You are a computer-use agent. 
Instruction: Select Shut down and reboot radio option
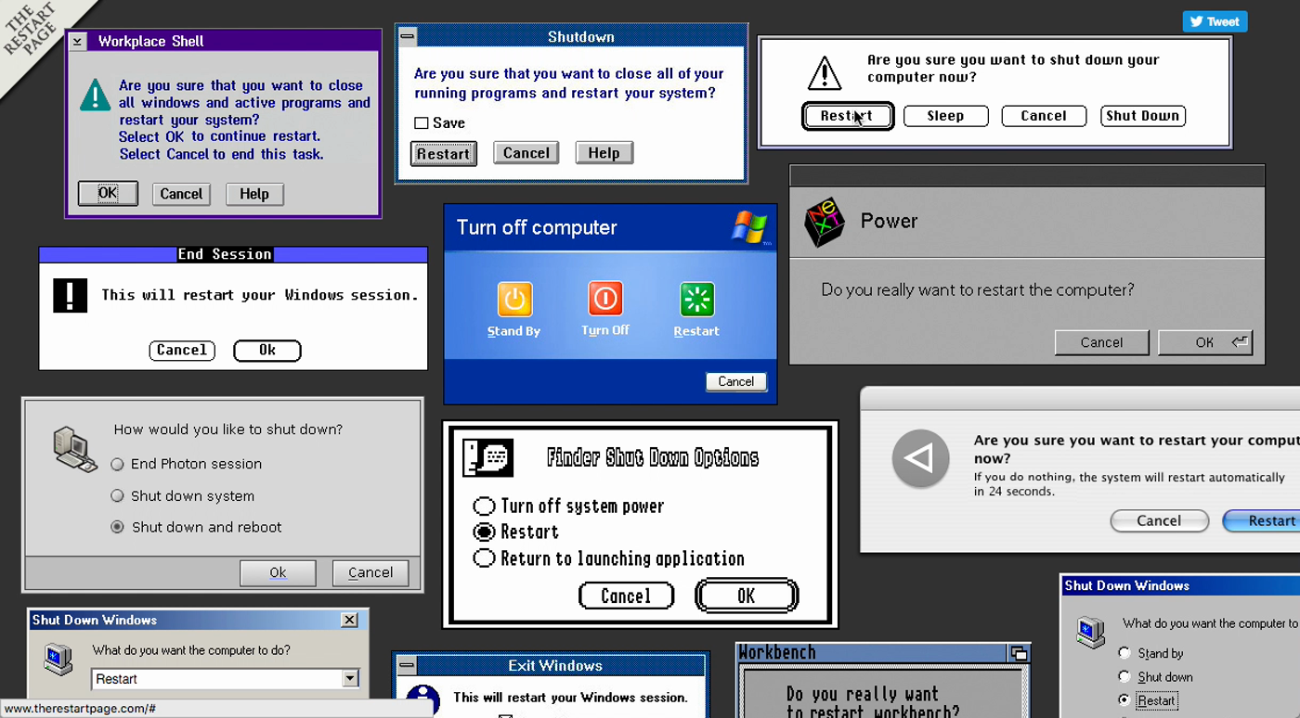point(117,527)
